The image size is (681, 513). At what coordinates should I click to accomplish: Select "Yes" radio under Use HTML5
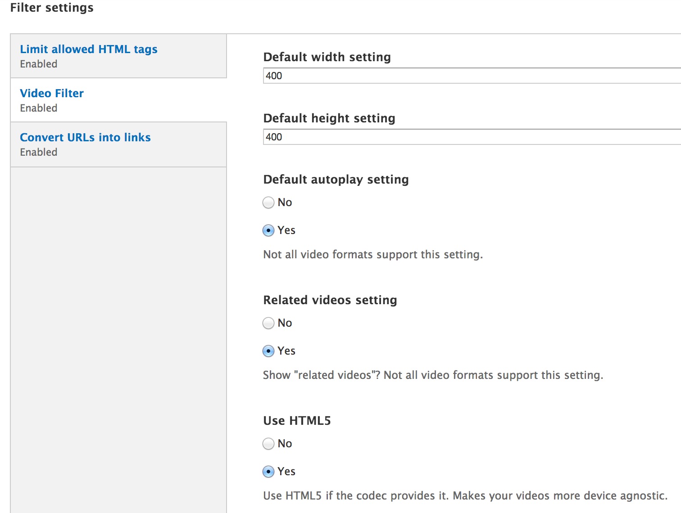pos(268,472)
